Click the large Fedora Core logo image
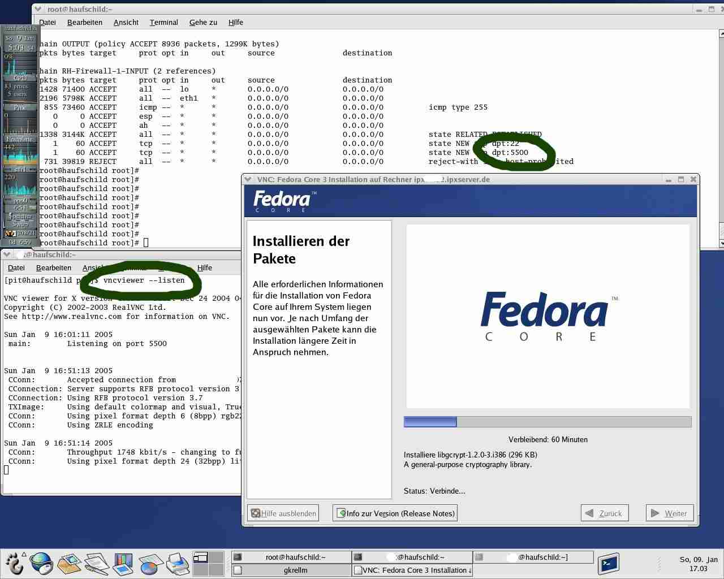This screenshot has height=579, width=724. (549, 316)
